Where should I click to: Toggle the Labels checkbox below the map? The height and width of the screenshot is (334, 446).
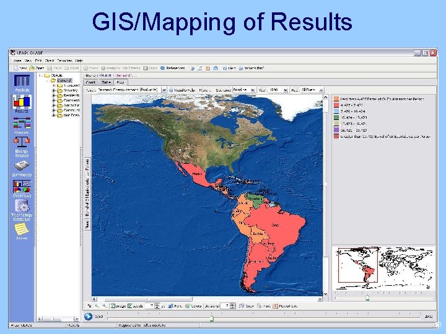[129, 306]
